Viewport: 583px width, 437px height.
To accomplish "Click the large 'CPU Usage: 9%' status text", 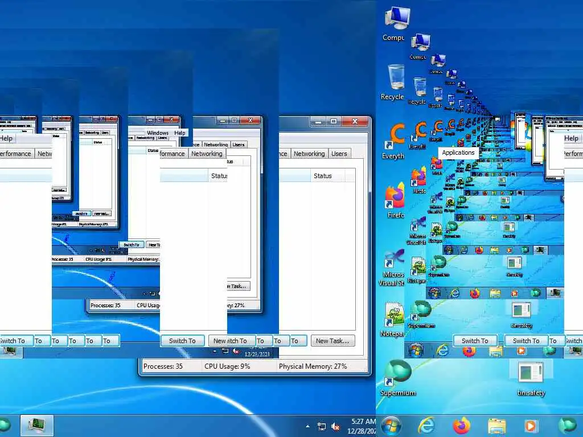I will pyautogui.click(x=227, y=366).
